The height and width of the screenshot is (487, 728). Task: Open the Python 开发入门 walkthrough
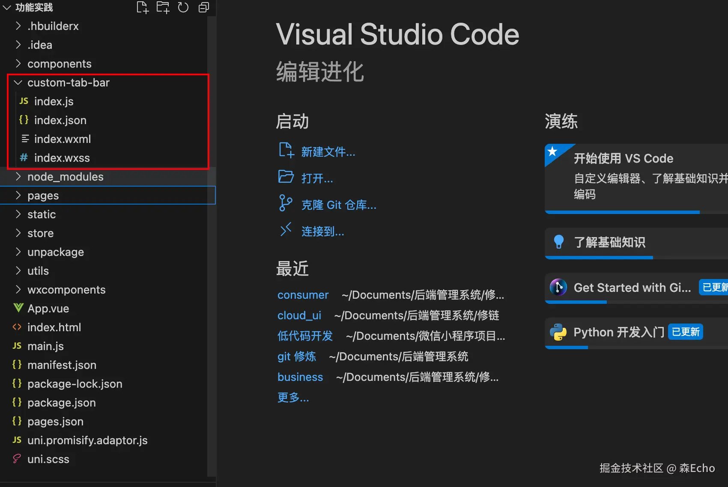pyautogui.click(x=636, y=333)
